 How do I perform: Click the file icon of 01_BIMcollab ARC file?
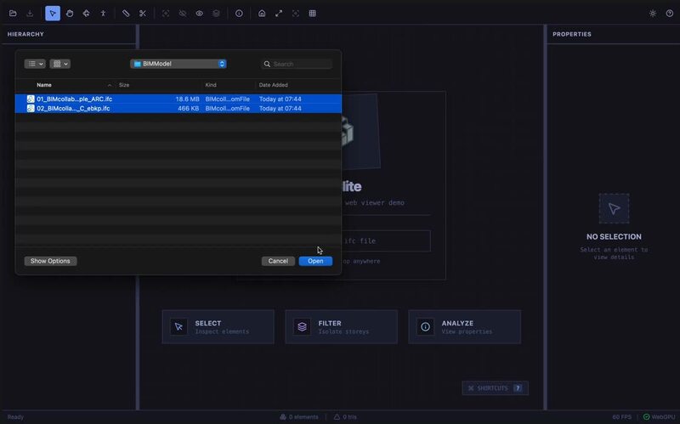pos(31,99)
